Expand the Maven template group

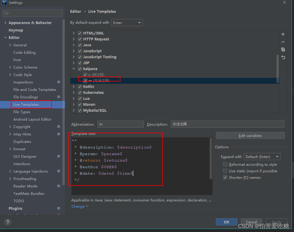[x=74, y=104]
